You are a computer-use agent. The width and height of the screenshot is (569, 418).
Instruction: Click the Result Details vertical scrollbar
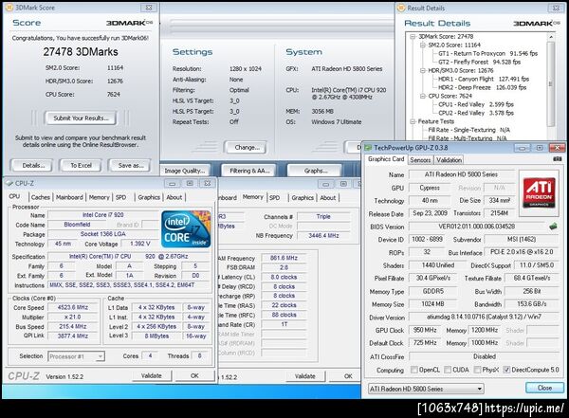[551, 84]
